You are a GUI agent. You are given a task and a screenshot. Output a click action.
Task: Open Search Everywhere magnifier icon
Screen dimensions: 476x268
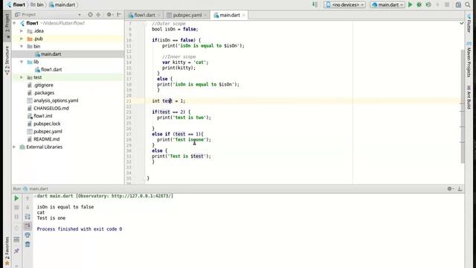coord(468,4)
